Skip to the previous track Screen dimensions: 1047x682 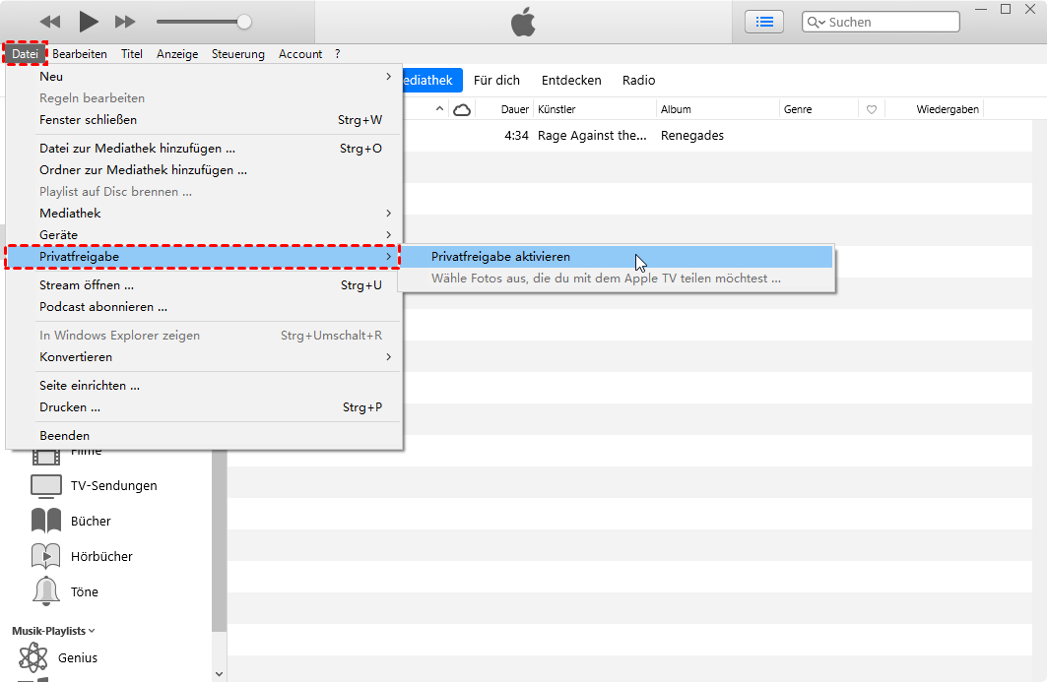coord(50,21)
